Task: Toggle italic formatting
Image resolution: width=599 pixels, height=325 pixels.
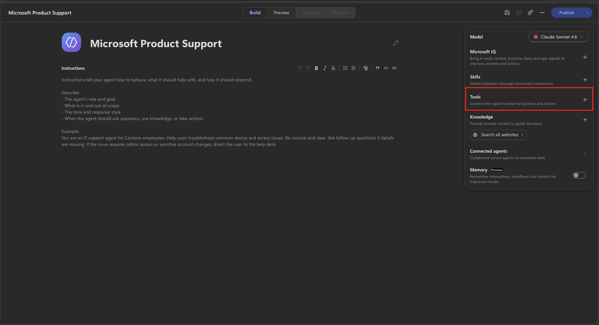Action: (325, 68)
